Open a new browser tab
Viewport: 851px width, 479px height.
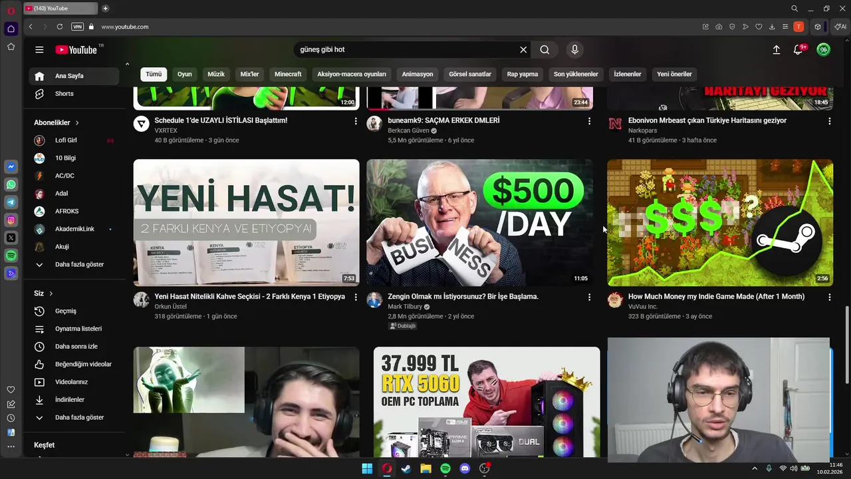click(105, 9)
